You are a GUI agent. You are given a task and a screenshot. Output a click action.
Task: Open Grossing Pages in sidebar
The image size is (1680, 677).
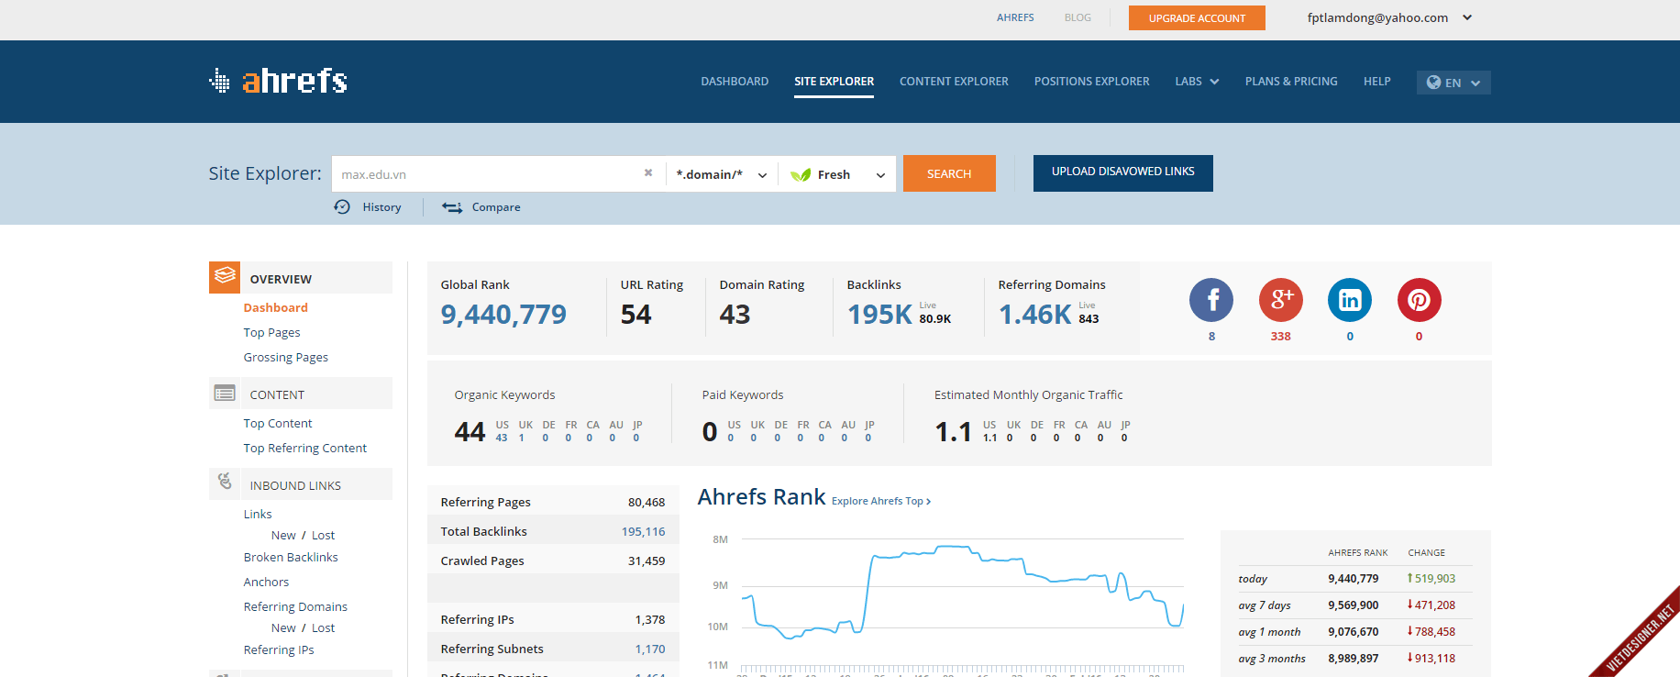[x=285, y=357]
